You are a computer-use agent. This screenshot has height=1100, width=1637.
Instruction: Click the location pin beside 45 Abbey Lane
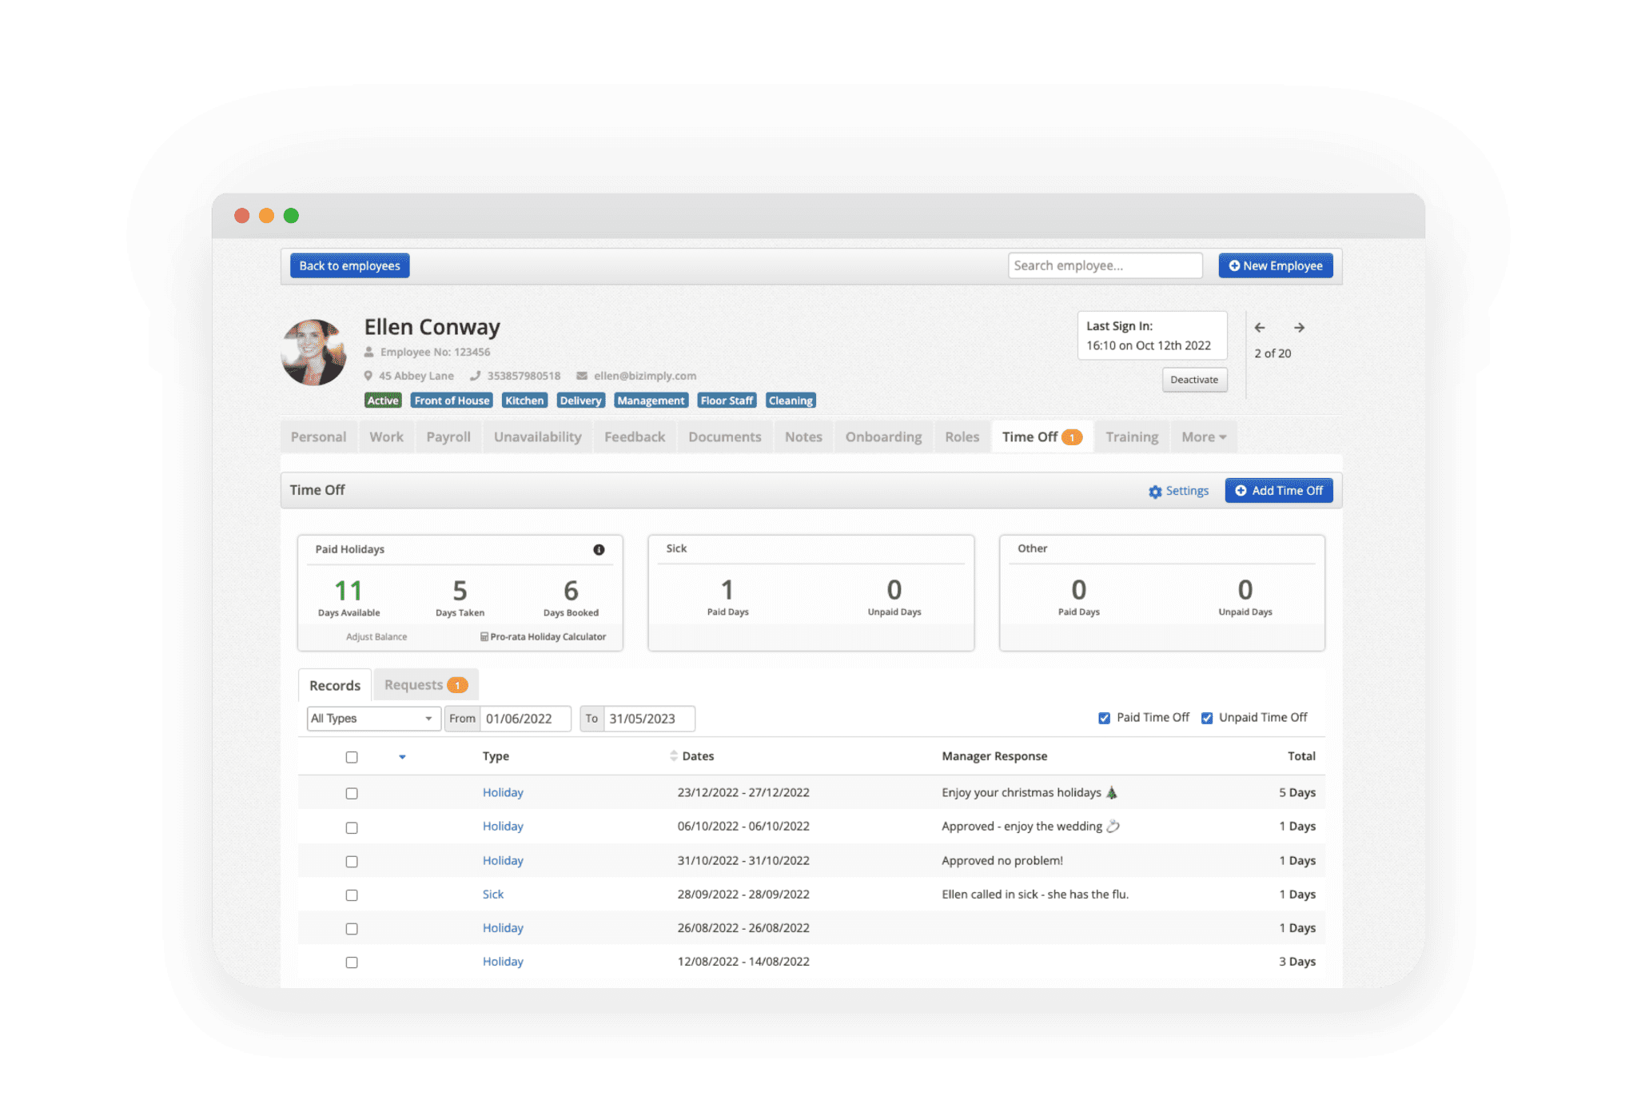(368, 376)
